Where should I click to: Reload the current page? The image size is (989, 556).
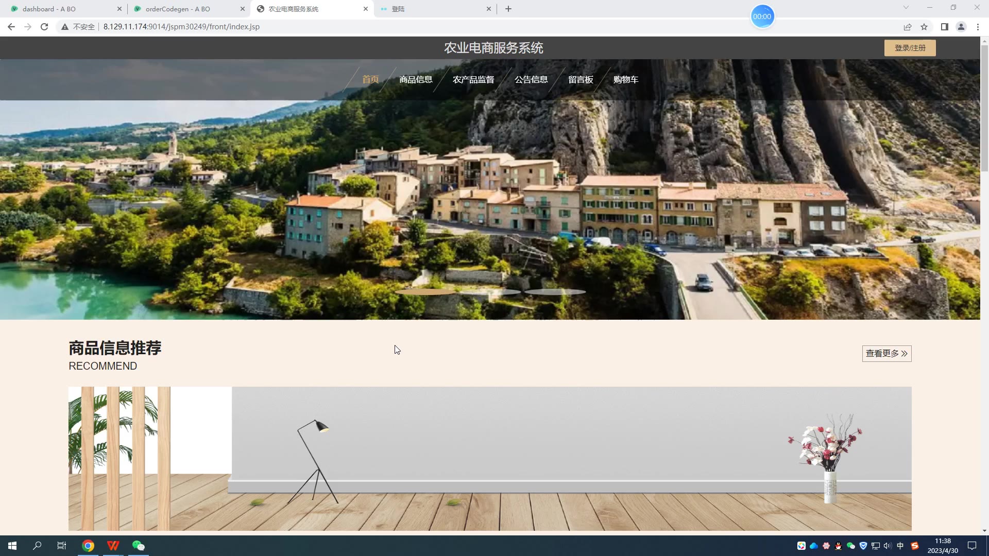(44, 27)
